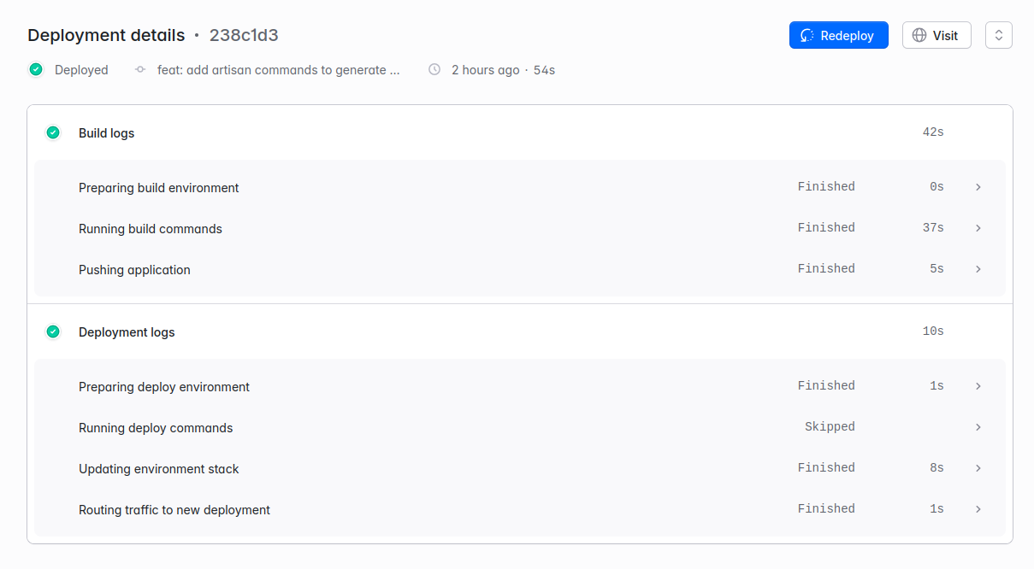Open the Build logs section header
Screen dimensions: 1034x569
pyautogui.click(x=107, y=133)
